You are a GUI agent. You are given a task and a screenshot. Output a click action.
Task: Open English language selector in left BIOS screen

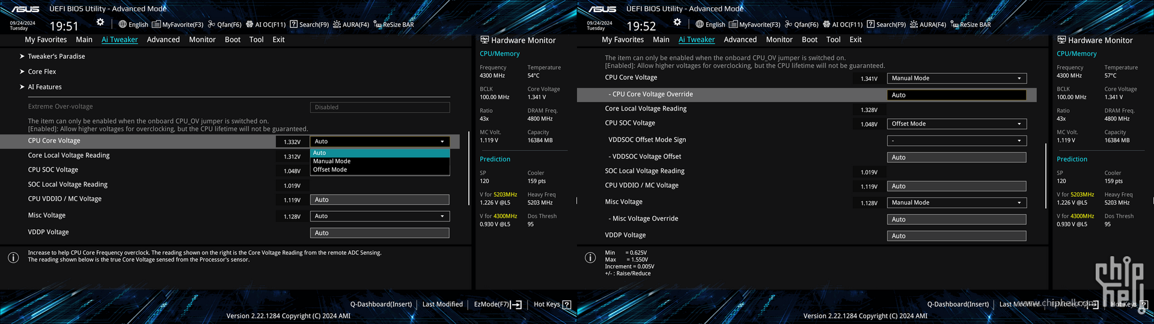(x=133, y=25)
